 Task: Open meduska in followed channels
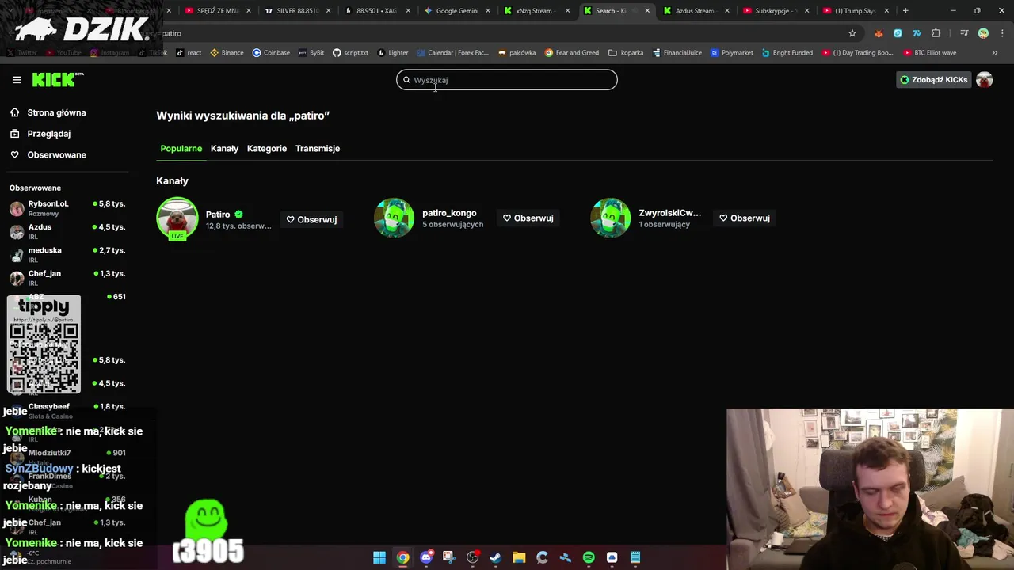coord(67,254)
